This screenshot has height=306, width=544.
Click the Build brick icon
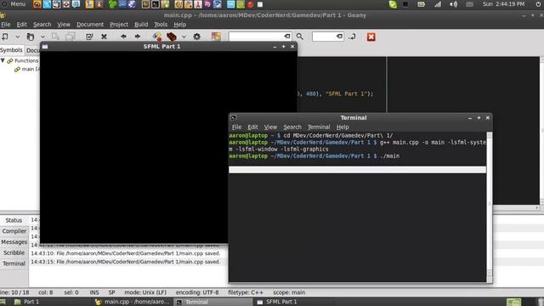[172, 37]
